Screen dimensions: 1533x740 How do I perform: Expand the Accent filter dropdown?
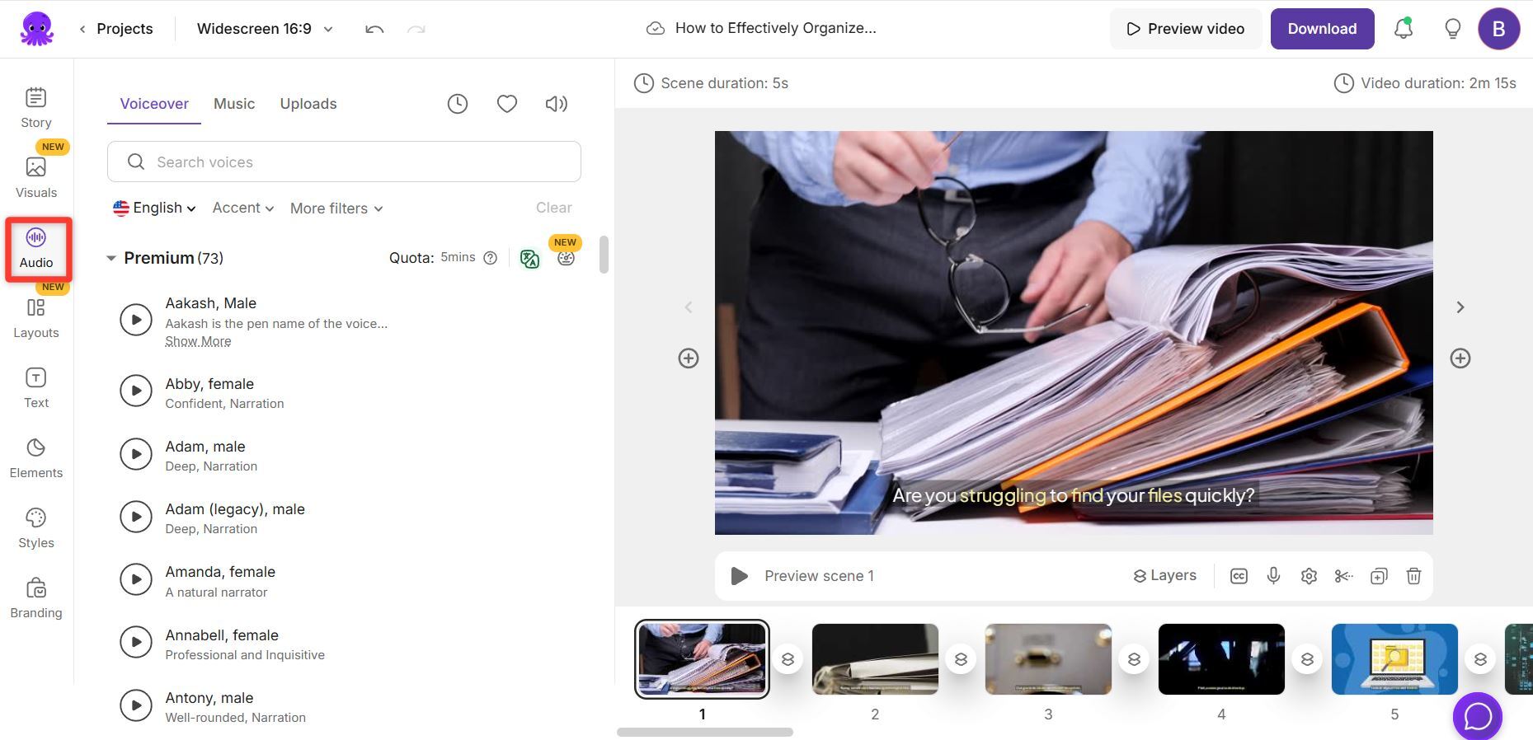(242, 208)
